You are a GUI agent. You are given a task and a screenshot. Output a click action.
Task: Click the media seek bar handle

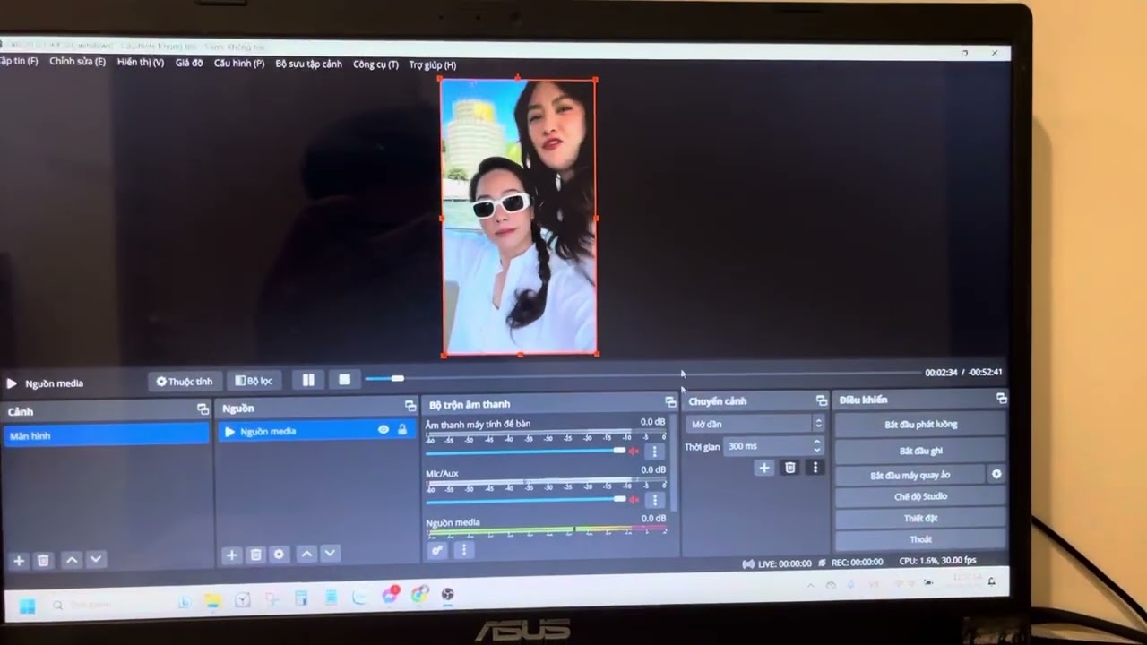point(398,378)
